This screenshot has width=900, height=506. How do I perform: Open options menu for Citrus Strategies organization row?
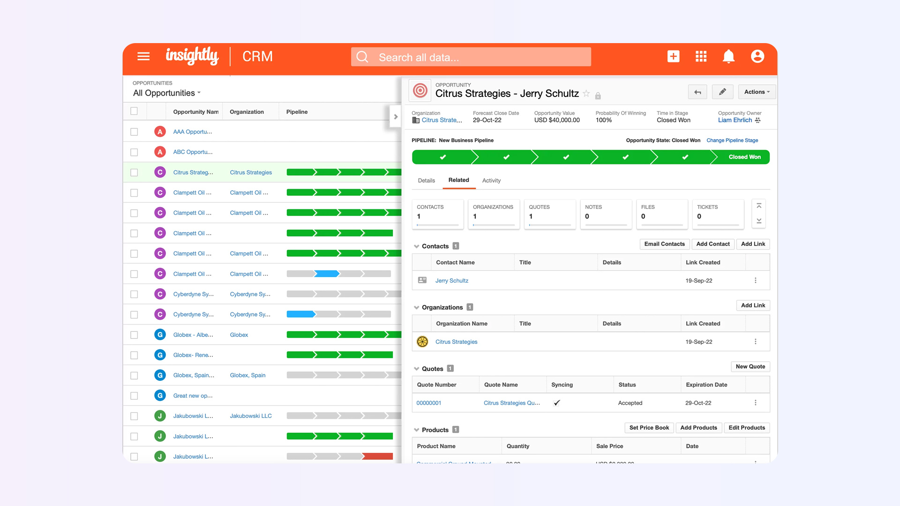pos(755,342)
